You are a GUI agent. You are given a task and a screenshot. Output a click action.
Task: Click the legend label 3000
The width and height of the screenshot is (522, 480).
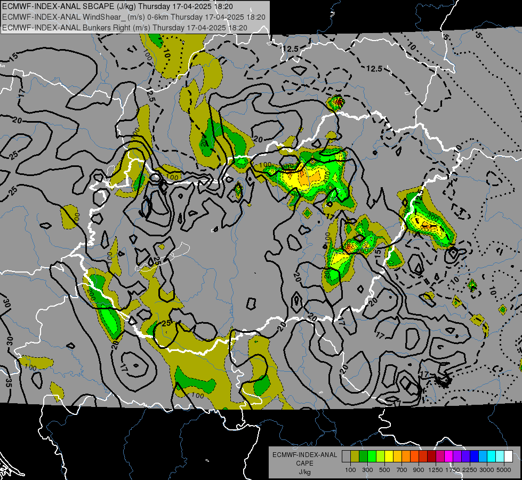click(487, 470)
